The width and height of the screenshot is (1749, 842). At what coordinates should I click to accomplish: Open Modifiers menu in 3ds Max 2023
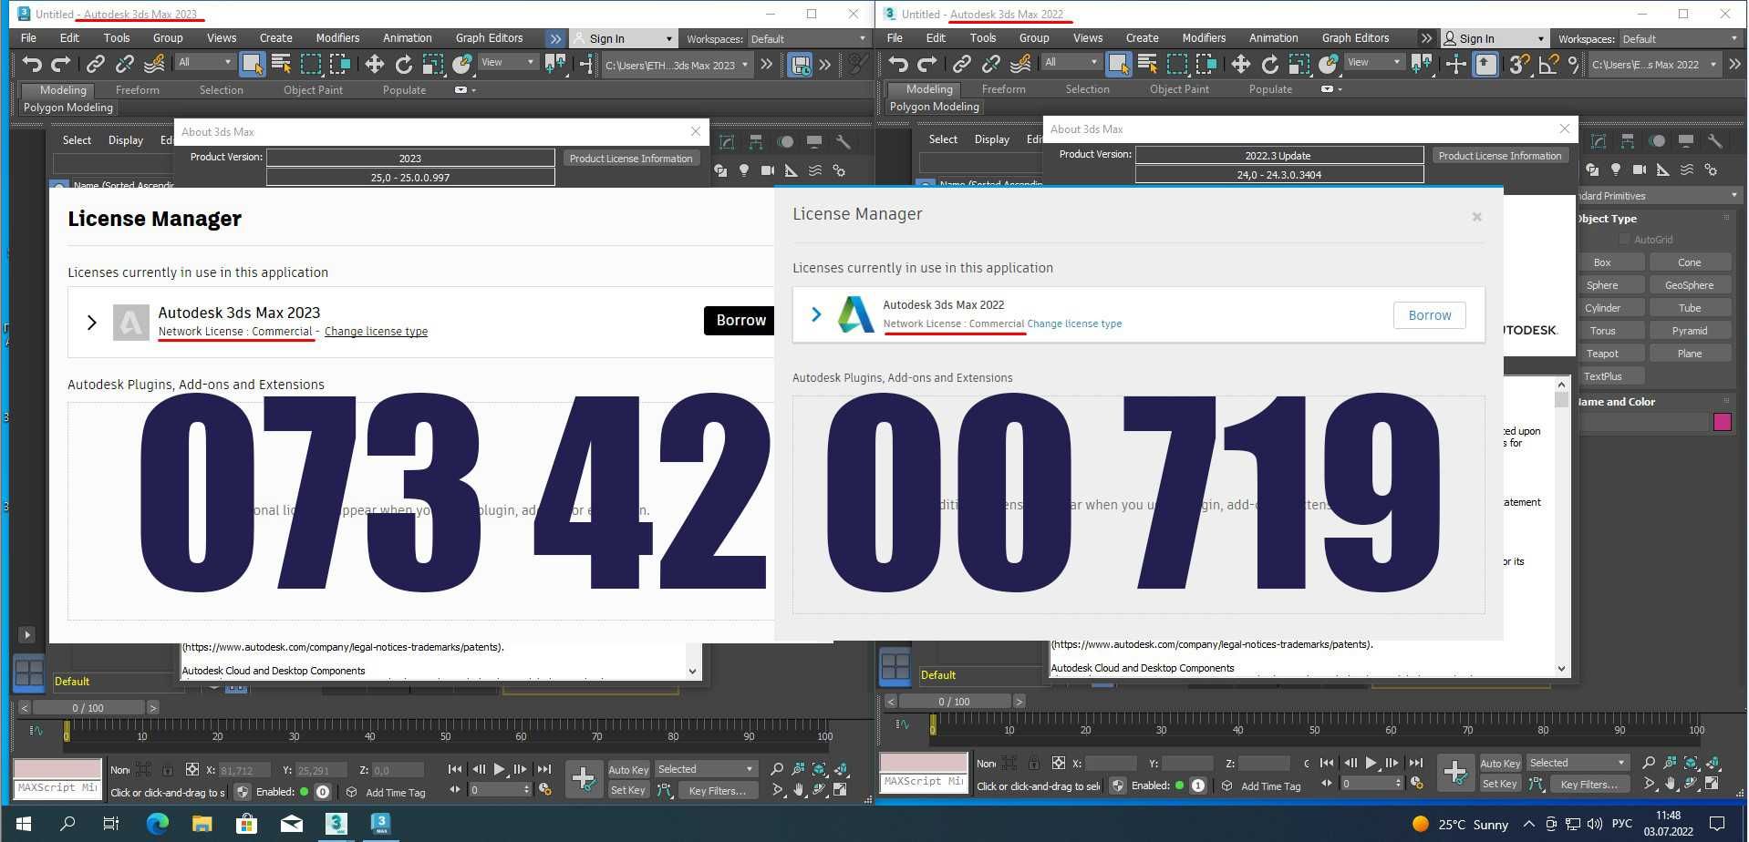(337, 38)
